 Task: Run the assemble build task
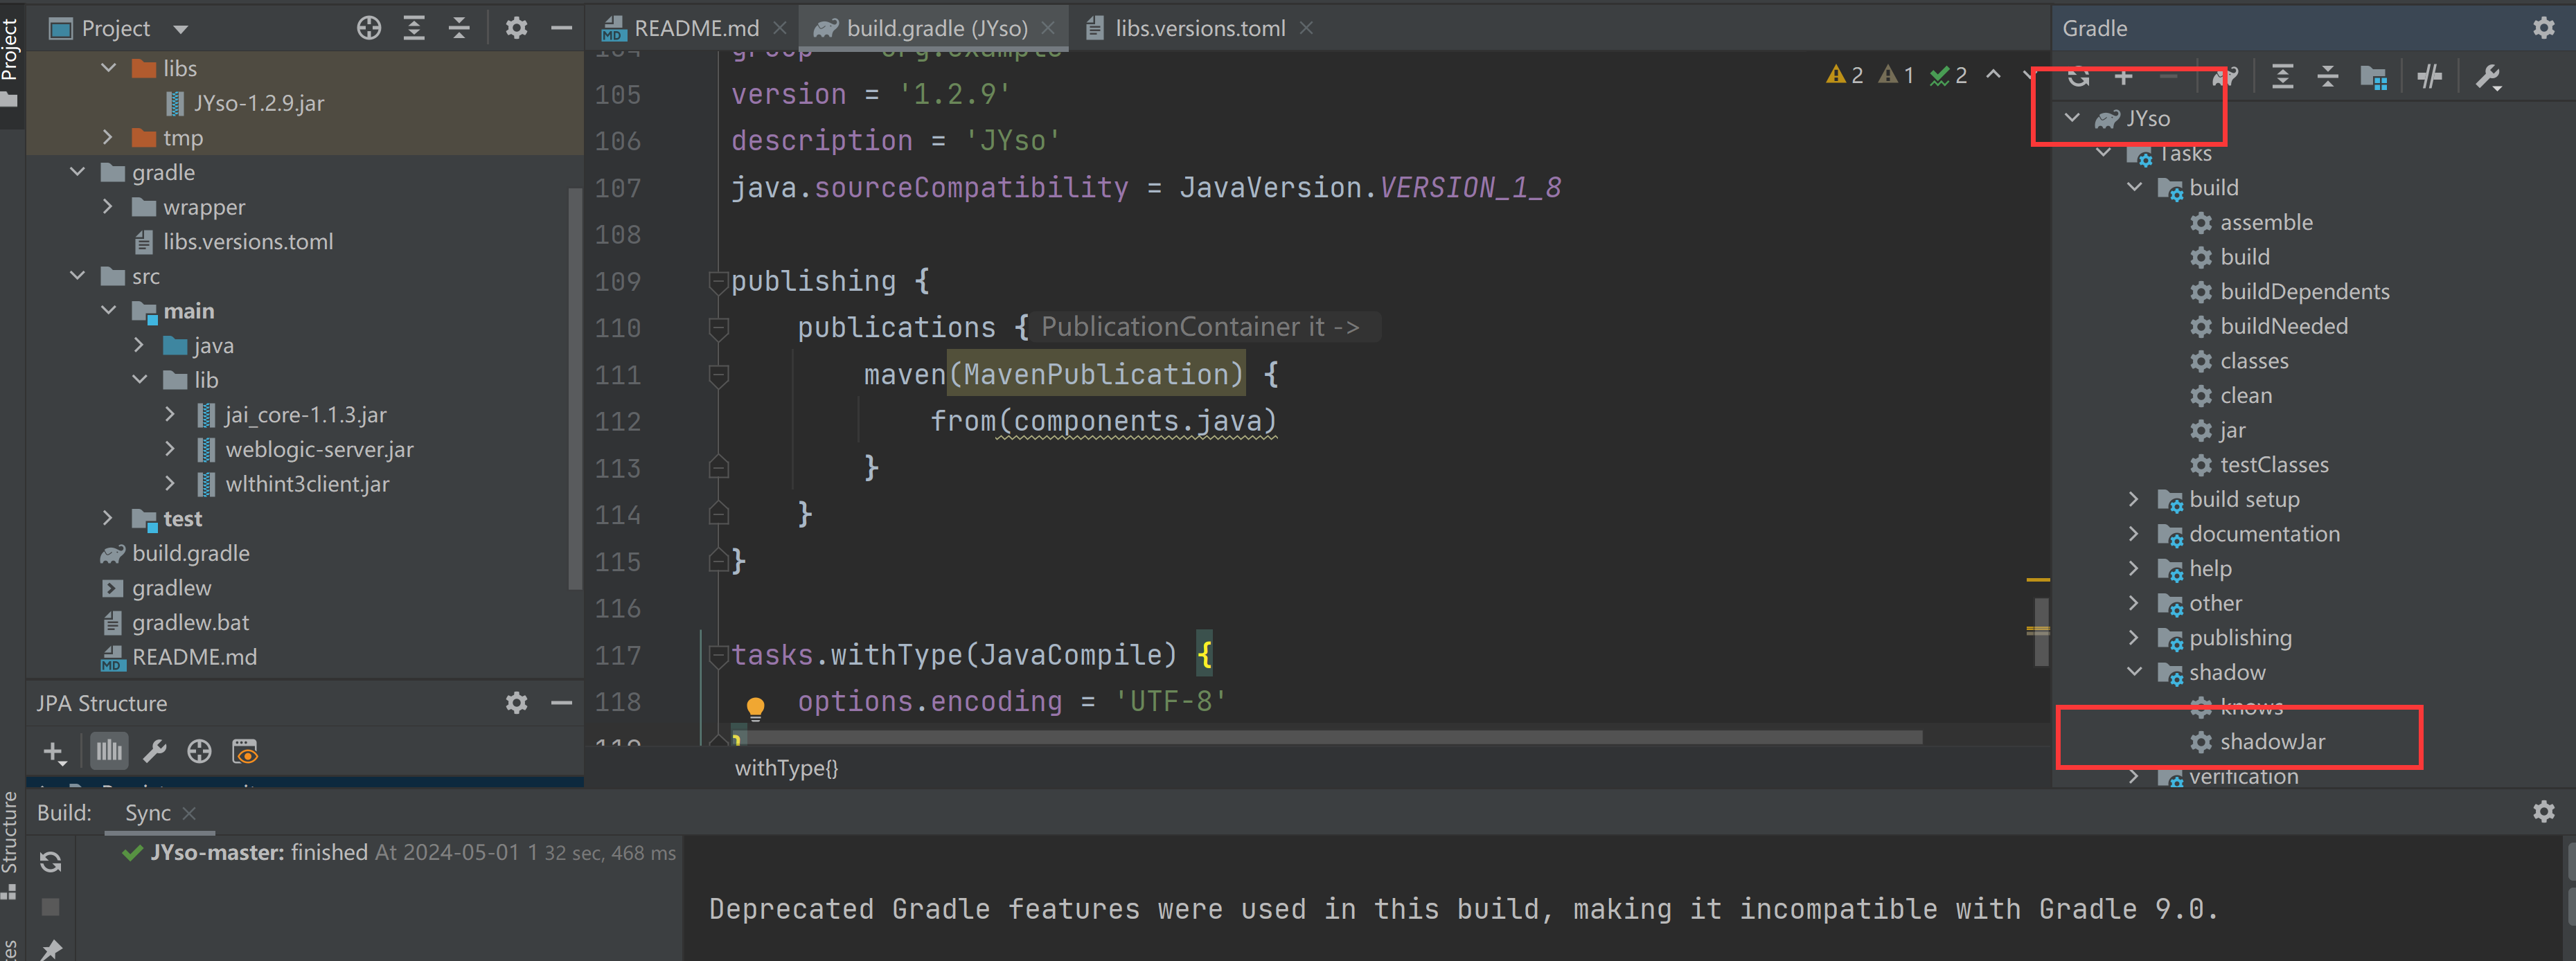(x=2264, y=222)
